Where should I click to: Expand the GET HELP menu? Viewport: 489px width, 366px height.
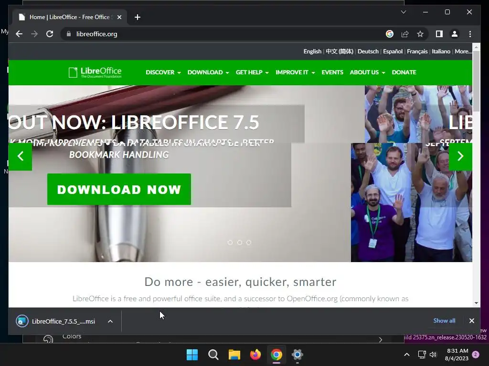tap(252, 72)
